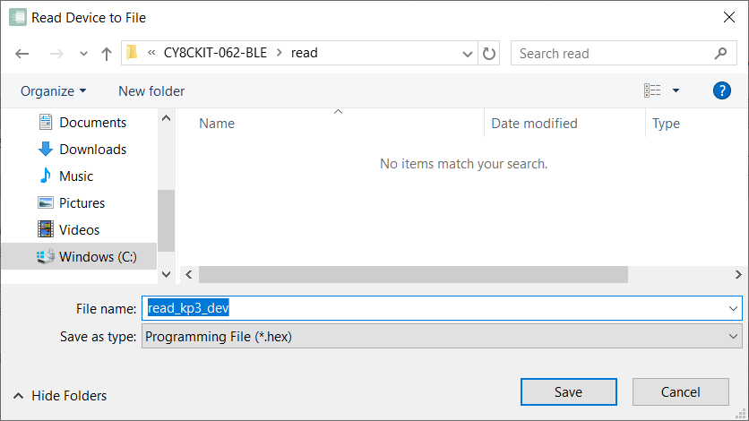Refresh the current folder view
Viewport: 749px width, 421px height.
pyautogui.click(x=489, y=54)
